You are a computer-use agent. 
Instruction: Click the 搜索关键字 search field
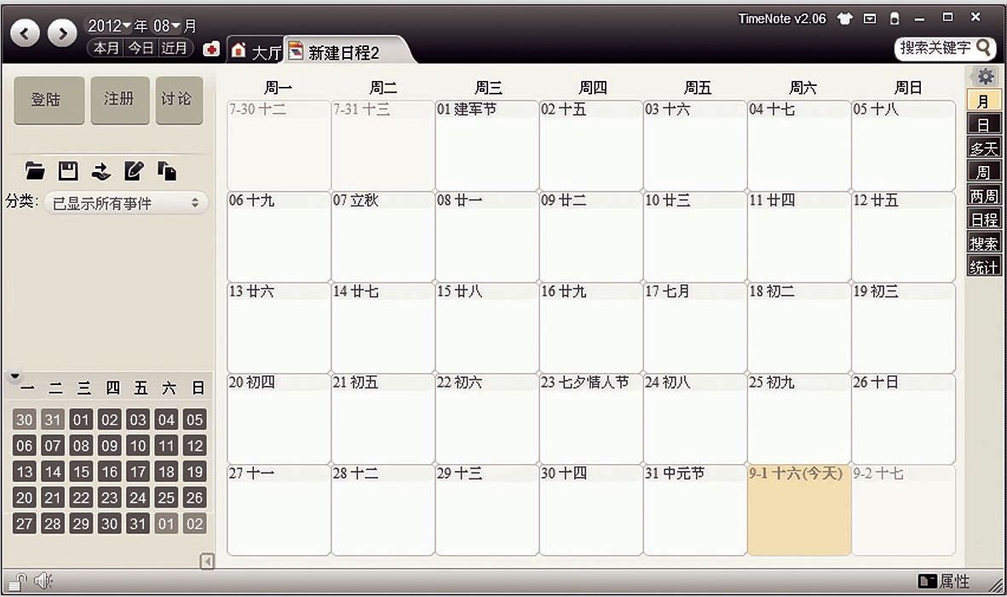click(935, 48)
